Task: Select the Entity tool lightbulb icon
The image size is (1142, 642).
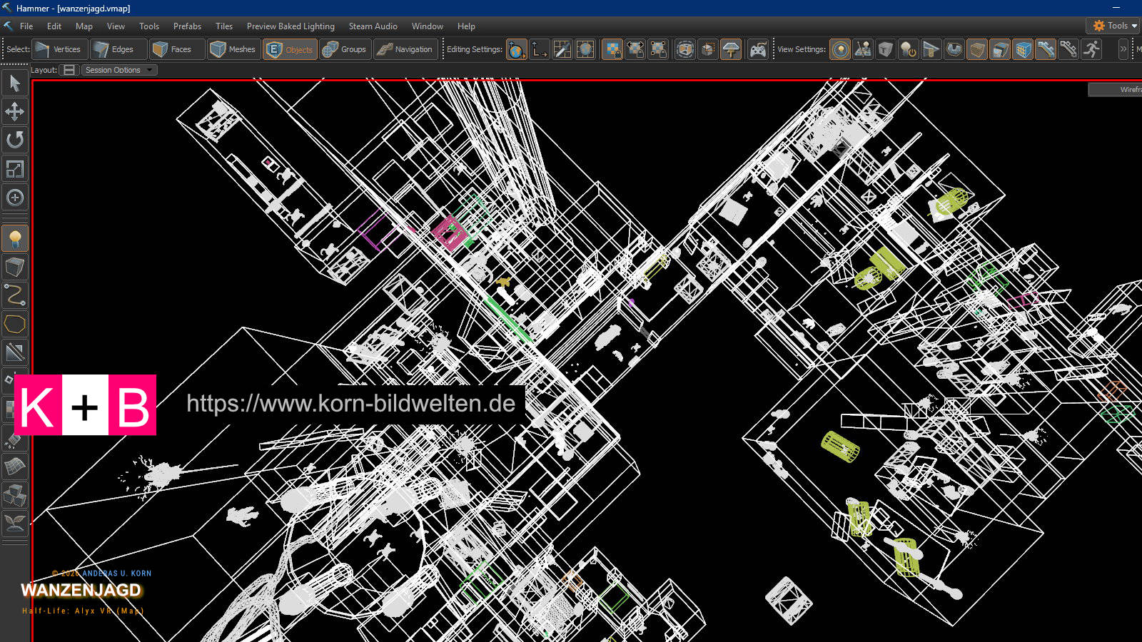Action: click(14, 239)
